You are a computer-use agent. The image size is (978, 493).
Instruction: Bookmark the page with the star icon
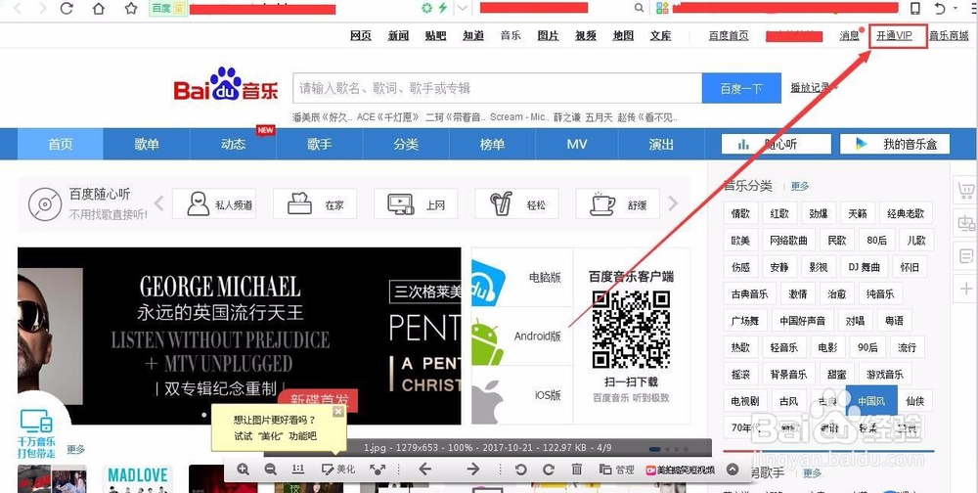click(x=131, y=8)
